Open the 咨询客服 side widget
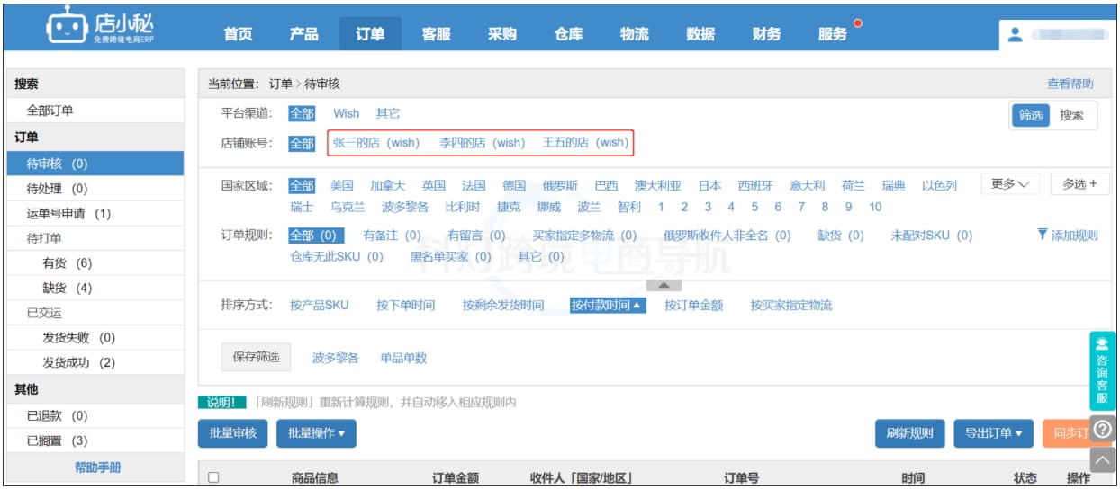The width and height of the screenshot is (1120, 489). tap(1102, 370)
